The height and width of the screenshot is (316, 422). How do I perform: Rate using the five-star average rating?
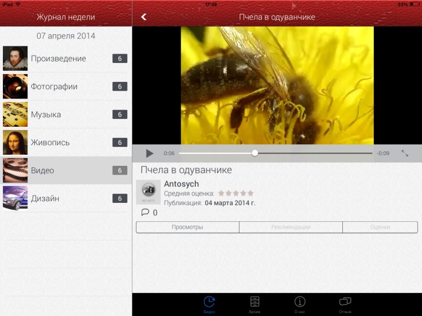coord(236,193)
